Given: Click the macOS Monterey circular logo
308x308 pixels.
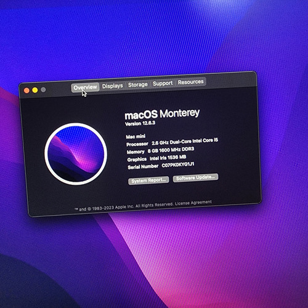Looking at the screenshot, I should pyautogui.click(x=76, y=154).
